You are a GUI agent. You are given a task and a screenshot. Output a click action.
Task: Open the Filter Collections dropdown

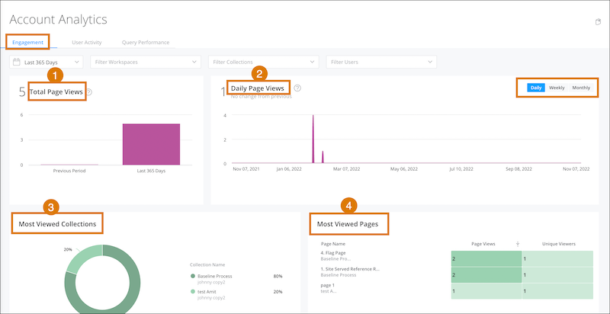[264, 62]
